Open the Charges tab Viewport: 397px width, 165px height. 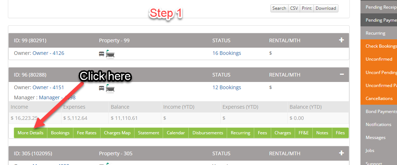click(x=283, y=133)
